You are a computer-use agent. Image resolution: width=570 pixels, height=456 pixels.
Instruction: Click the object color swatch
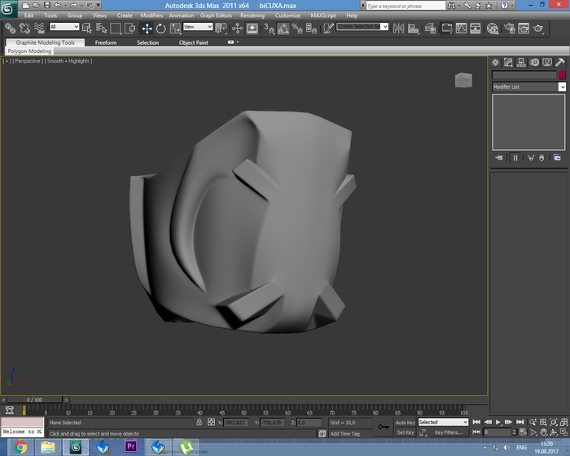(x=562, y=75)
